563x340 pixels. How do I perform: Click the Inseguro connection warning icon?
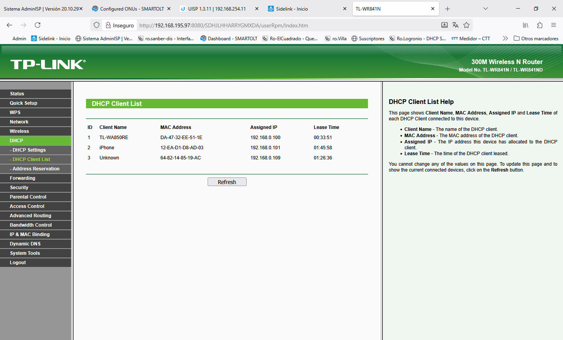tap(109, 25)
